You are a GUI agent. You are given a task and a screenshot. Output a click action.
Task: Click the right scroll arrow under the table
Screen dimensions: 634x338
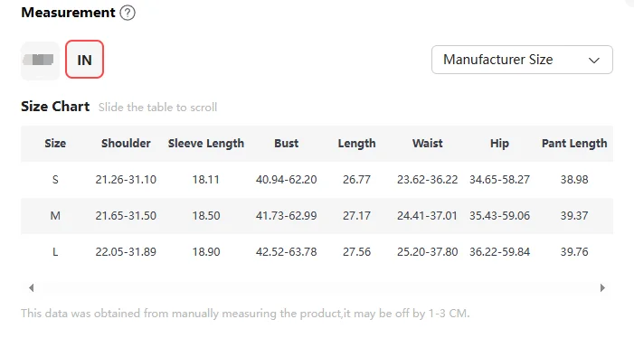pyautogui.click(x=602, y=288)
